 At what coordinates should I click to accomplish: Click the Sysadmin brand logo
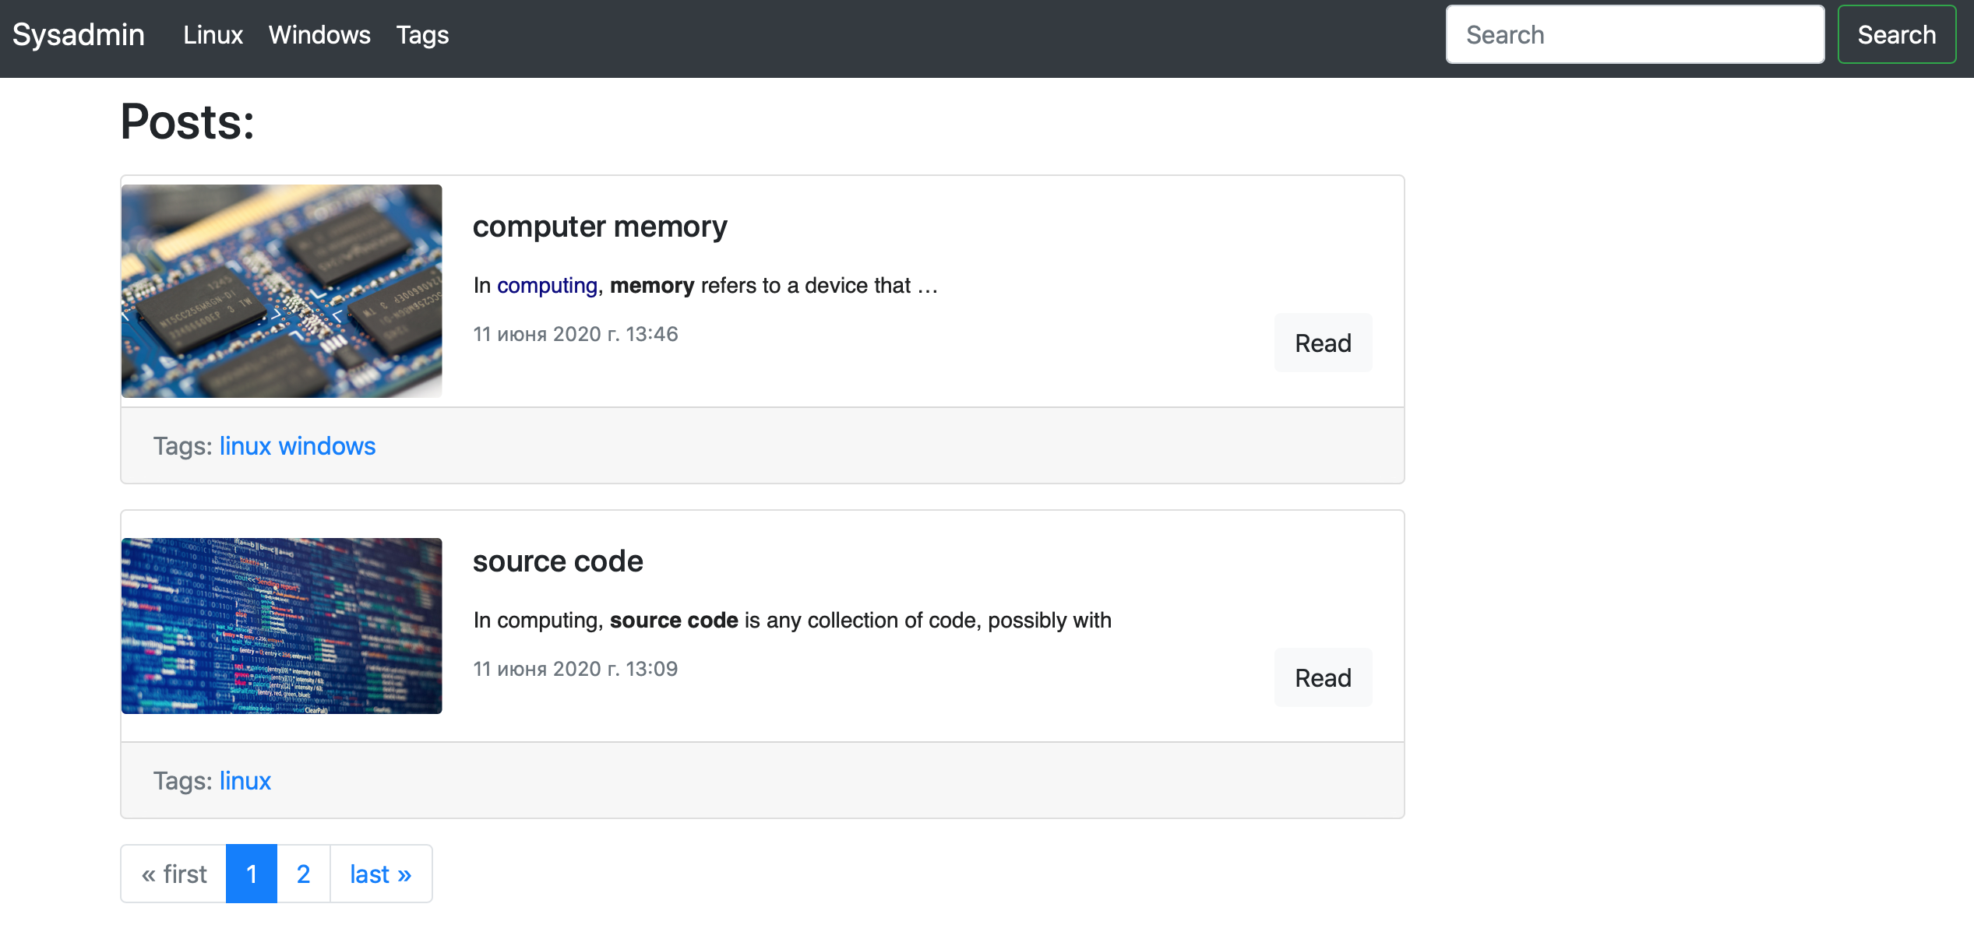coord(78,34)
